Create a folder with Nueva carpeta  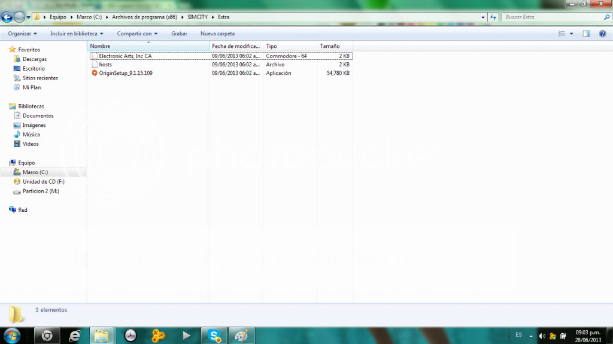[217, 34]
